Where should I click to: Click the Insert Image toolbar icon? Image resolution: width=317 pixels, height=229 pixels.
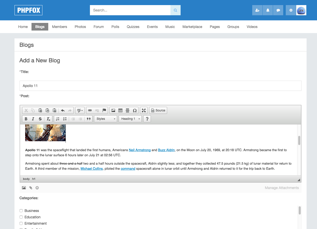[x=113, y=110]
